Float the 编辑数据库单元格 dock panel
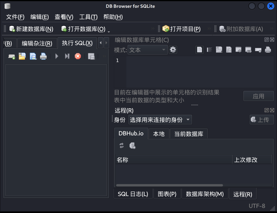The height and width of the screenshot is (213, 277). [x=266, y=40]
